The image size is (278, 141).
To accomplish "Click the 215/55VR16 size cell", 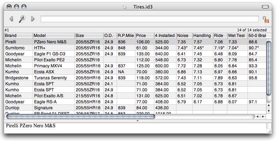I will [89, 96].
